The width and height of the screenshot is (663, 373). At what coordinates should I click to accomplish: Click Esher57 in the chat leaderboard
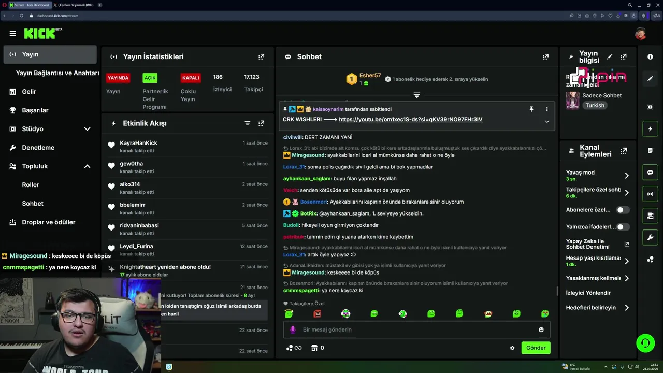click(x=370, y=76)
